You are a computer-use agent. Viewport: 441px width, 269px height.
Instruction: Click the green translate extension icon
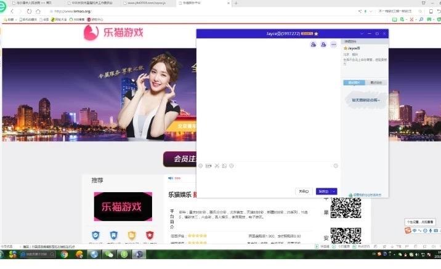429,20
